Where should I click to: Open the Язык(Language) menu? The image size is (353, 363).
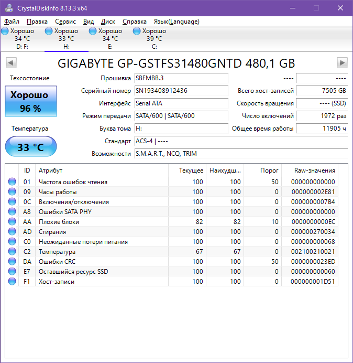coord(177,22)
